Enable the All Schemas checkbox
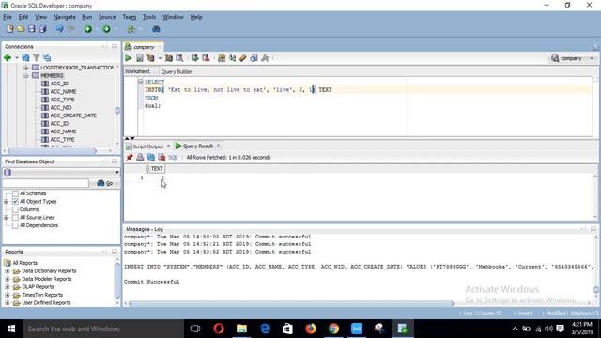Image resolution: width=601 pixels, height=338 pixels. pos(15,193)
